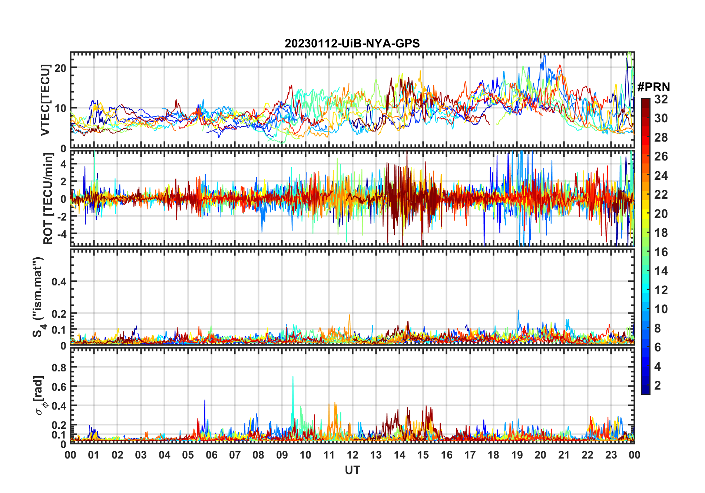The height and width of the screenshot is (493, 705).
Task: Click colorbar tick label 6
Action: click(658, 347)
